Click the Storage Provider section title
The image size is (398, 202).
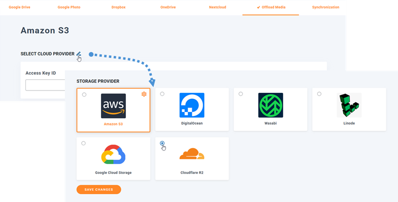point(98,81)
